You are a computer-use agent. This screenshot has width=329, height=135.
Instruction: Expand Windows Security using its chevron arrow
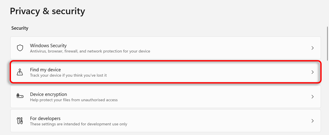click(312, 48)
